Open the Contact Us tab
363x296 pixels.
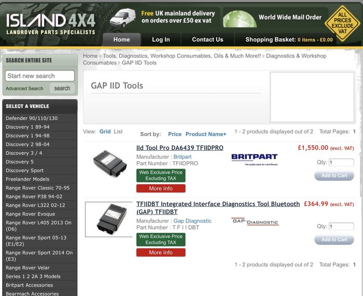click(207, 39)
